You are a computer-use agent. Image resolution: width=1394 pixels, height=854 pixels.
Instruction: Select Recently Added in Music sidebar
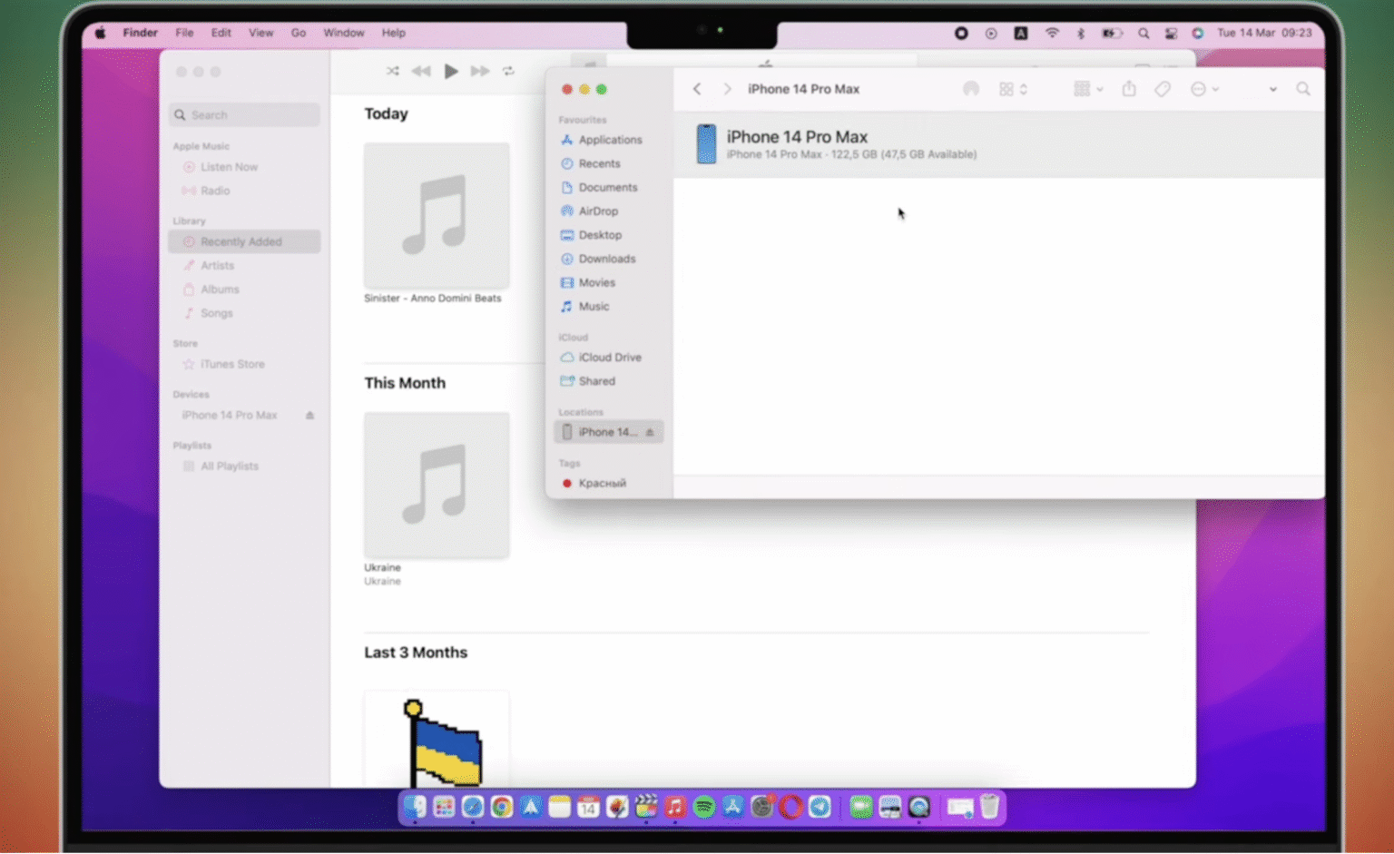[x=244, y=241]
